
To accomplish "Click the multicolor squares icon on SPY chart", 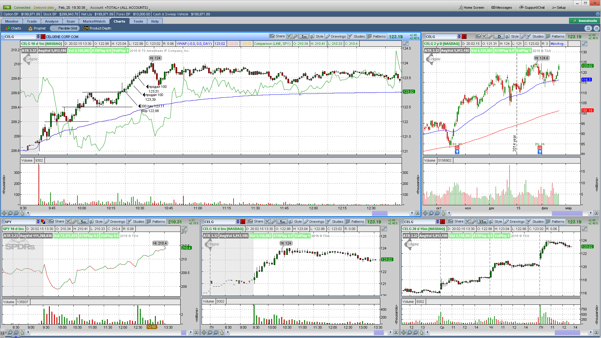I will [x=43, y=222].
